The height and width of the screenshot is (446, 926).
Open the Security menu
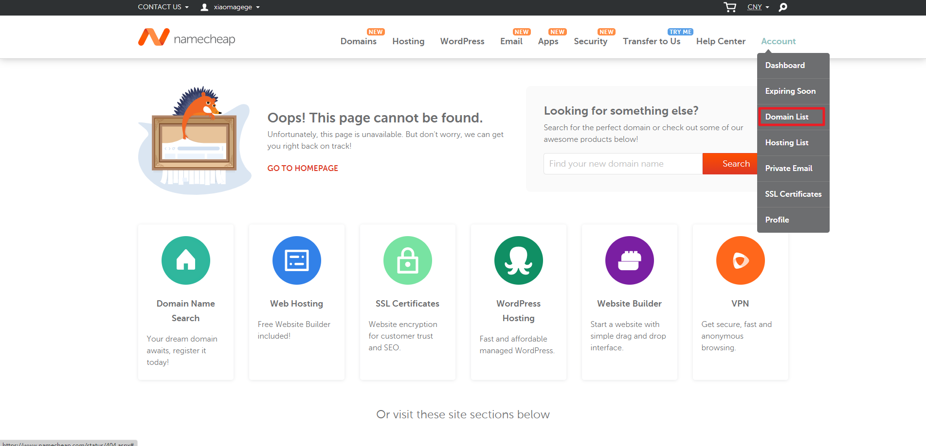[590, 42]
